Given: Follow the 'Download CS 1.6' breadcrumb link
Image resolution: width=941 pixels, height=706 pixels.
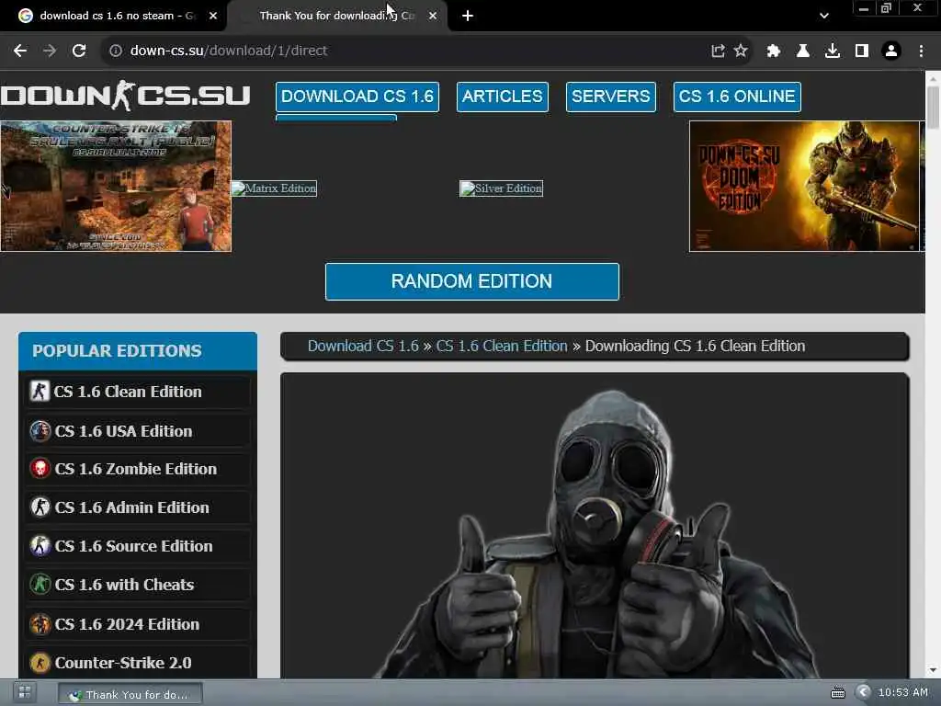Looking at the screenshot, I should (363, 347).
